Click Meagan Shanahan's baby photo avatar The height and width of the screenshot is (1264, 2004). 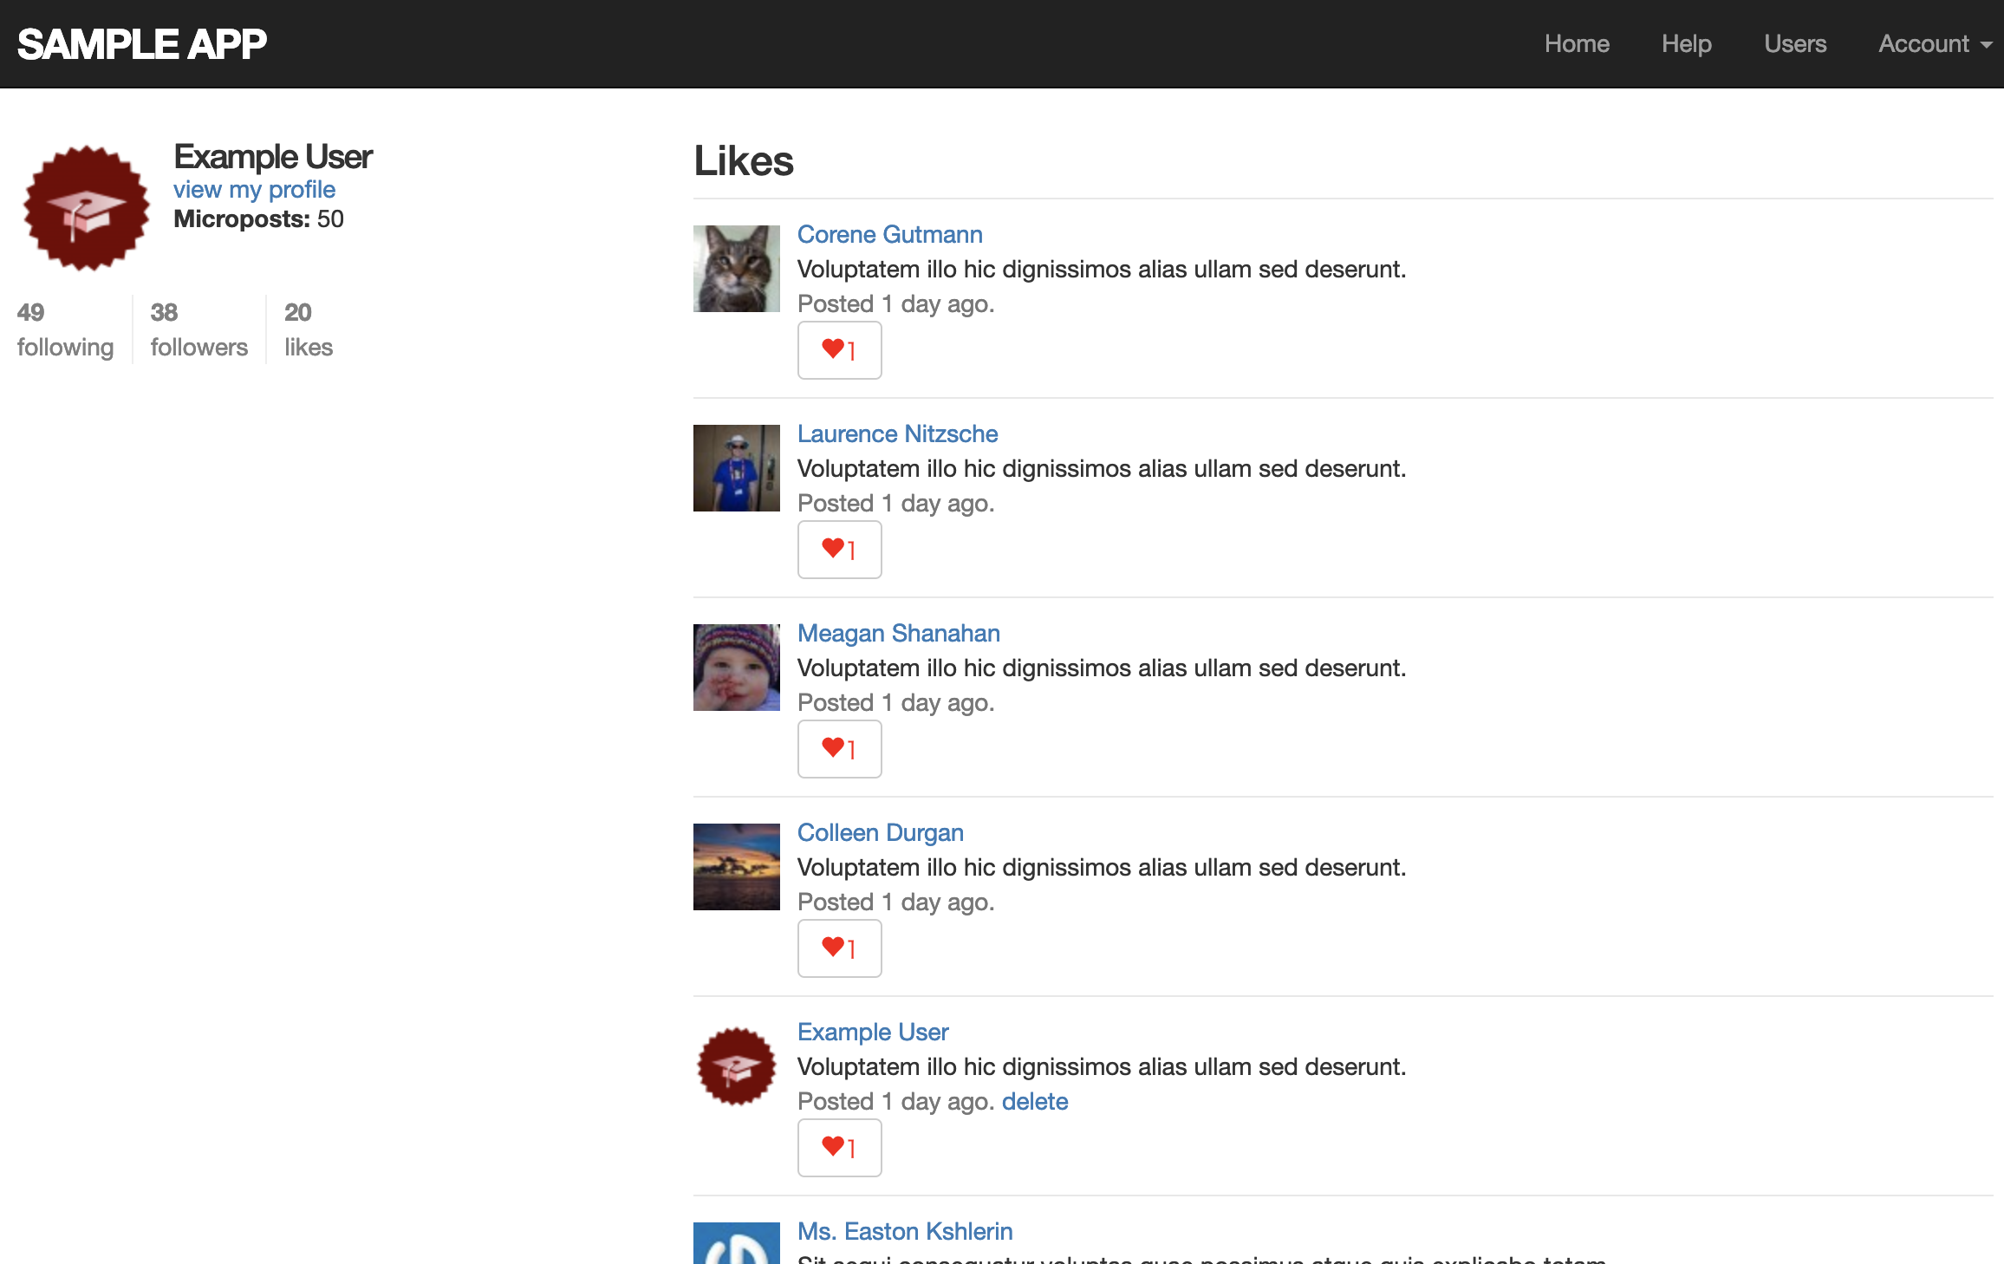click(x=736, y=668)
